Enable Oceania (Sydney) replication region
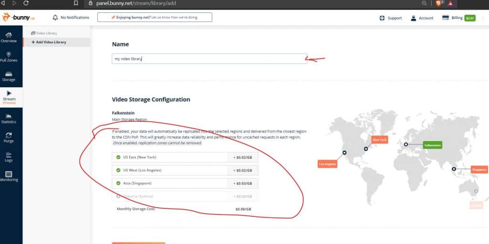The height and width of the screenshot is (244, 489). click(x=118, y=196)
